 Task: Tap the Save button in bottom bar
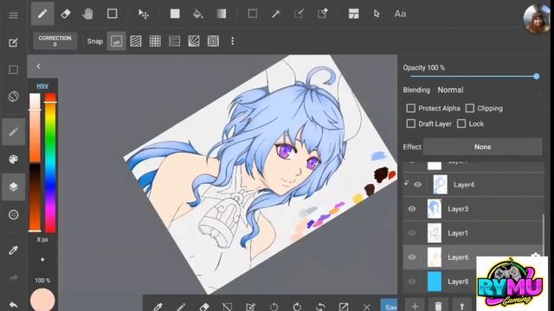(x=389, y=306)
